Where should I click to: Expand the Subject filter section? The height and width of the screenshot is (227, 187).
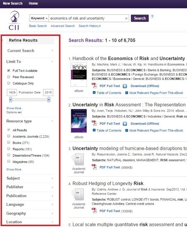click(x=30, y=178)
